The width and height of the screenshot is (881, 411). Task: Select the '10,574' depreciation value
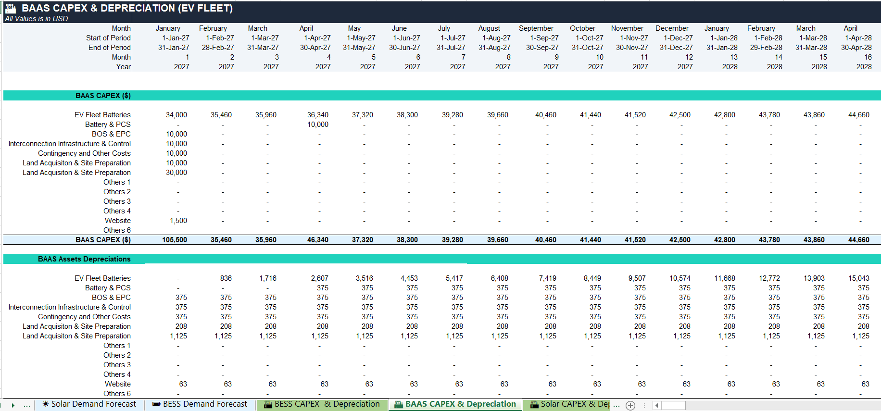click(x=680, y=278)
